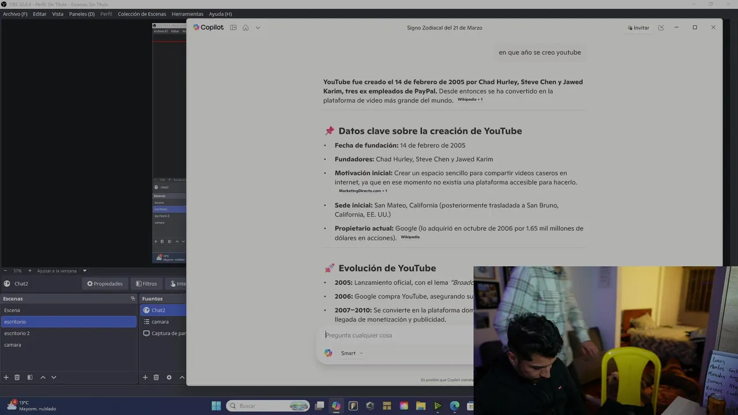Open the Windows Start menu
This screenshot has width=738, height=415.
click(216, 406)
